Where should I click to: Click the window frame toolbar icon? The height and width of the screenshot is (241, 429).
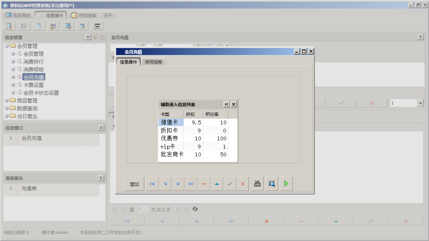[97, 26]
